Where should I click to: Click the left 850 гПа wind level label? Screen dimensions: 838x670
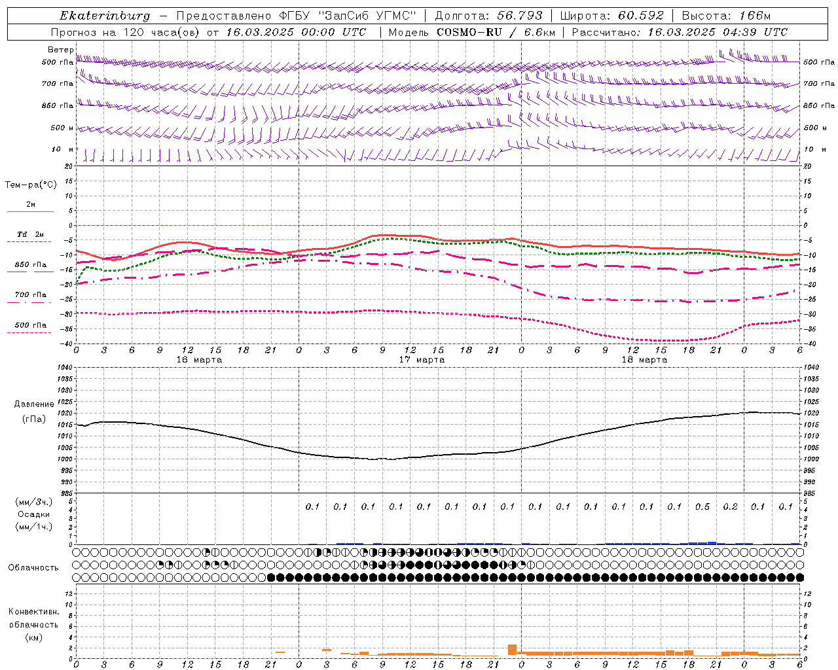tap(58, 105)
